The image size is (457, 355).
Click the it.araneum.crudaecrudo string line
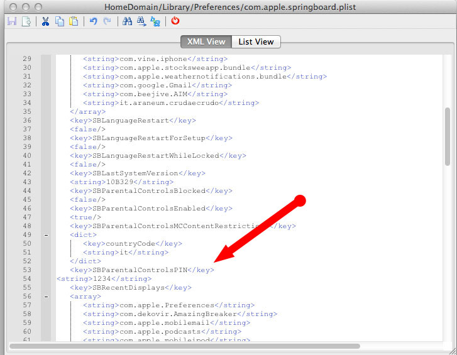click(x=171, y=103)
